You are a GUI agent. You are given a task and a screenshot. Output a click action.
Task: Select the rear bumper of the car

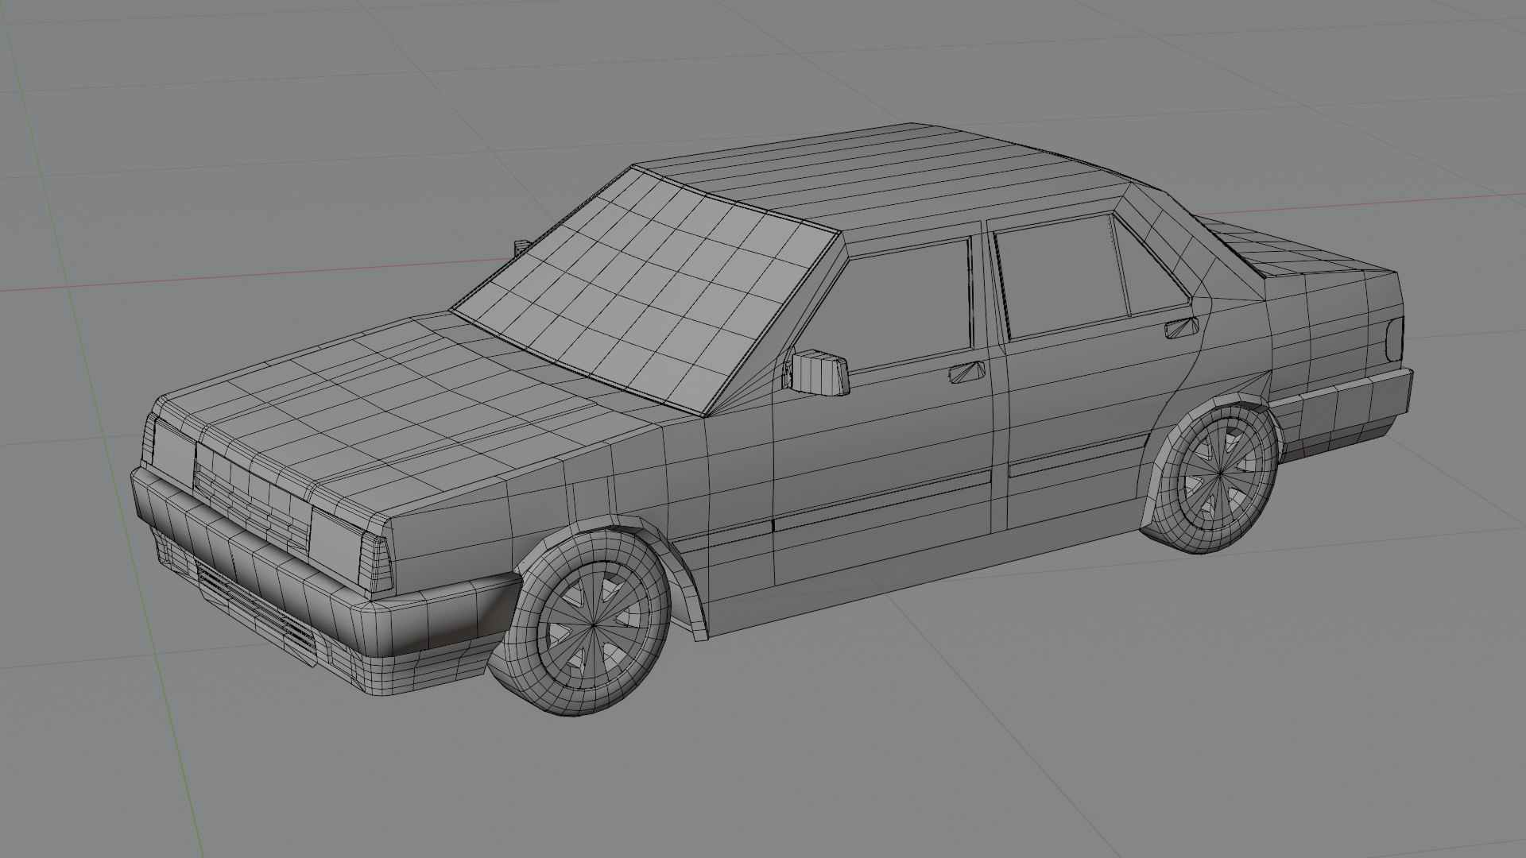point(1343,413)
